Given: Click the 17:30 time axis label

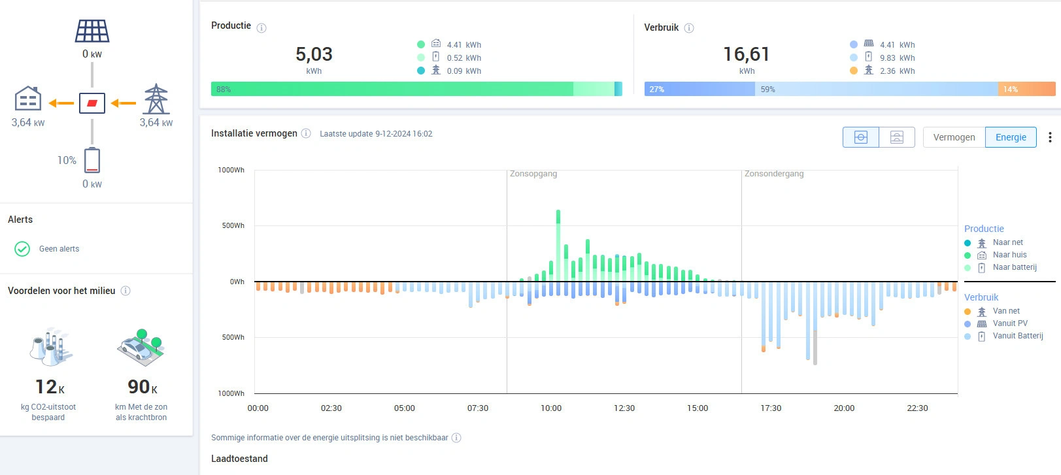Looking at the screenshot, I should point(771,408).
